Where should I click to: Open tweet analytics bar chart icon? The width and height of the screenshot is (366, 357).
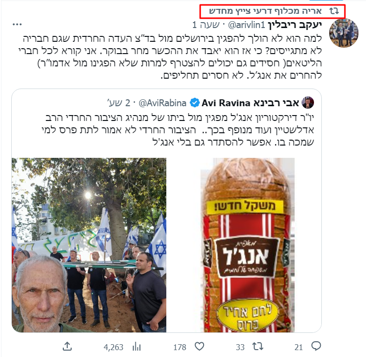pyautogui.click(x=136, y=347)
